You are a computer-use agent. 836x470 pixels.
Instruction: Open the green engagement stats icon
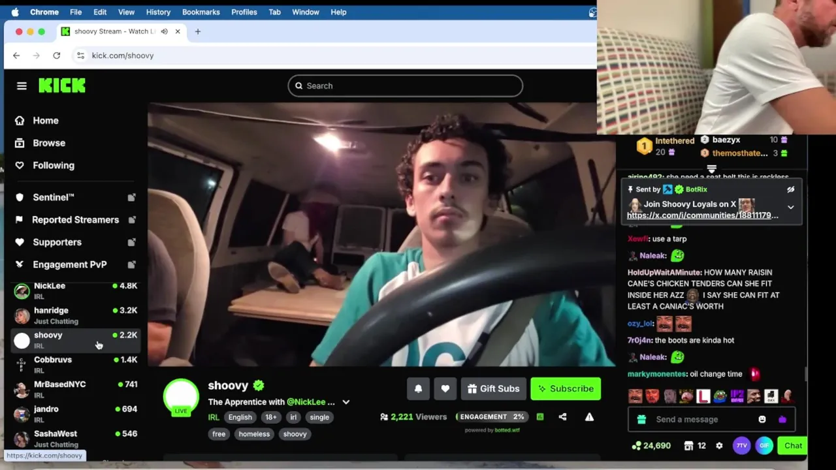540,416
